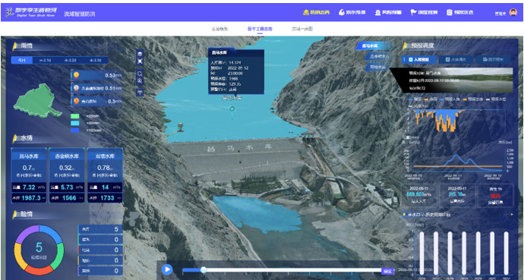
Task: Select the middle forecast dispatch tab
Action: (x=456, y=60)
